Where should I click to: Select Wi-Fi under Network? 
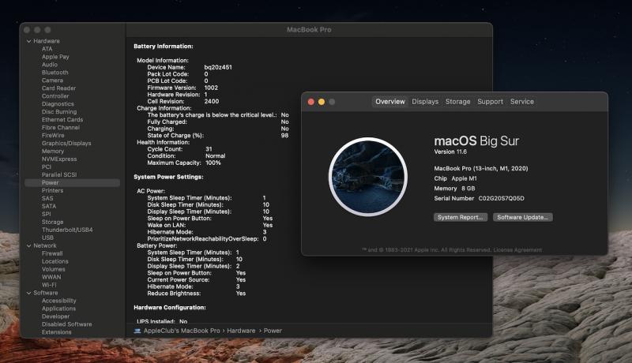[49, 285]
